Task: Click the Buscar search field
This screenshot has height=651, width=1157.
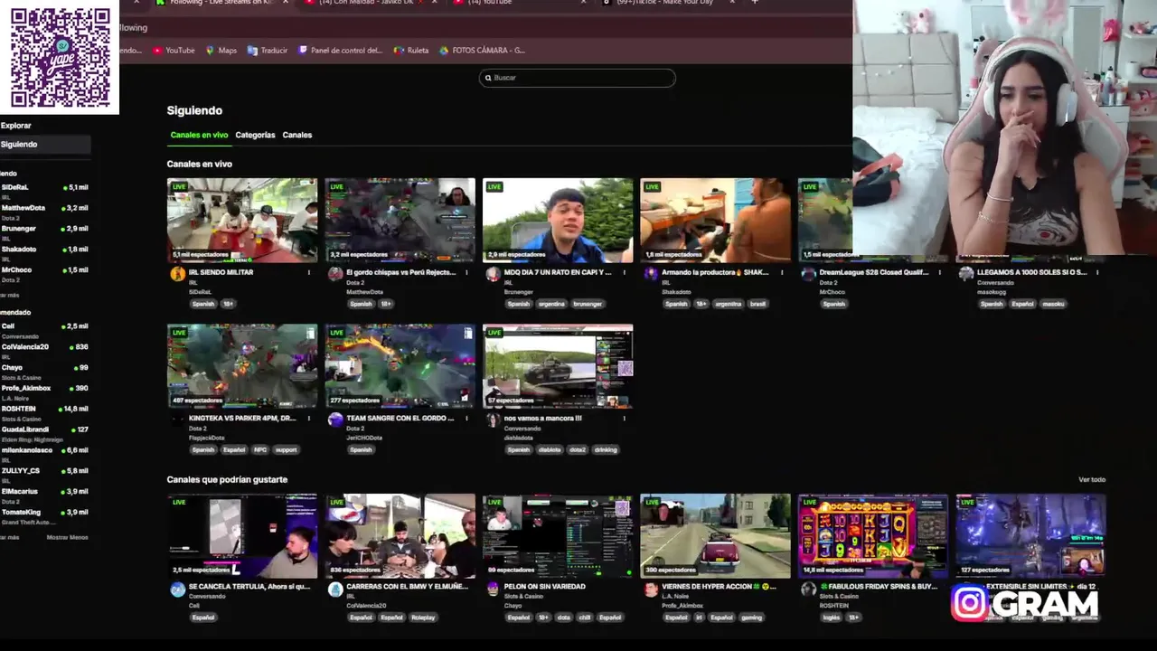Action: (577, 78)
